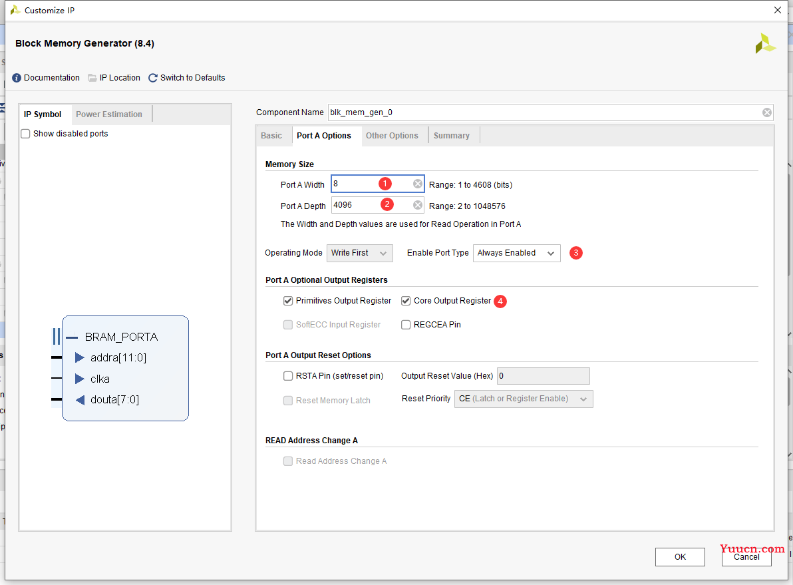Image resolution: width=793 pixels, height=585 pixels.
Task: Click the douta[7:0] port label
Action: click(x=115, y=400)
